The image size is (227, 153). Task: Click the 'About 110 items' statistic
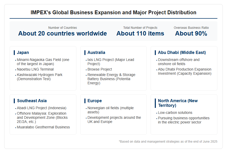[x=140, y=33]
